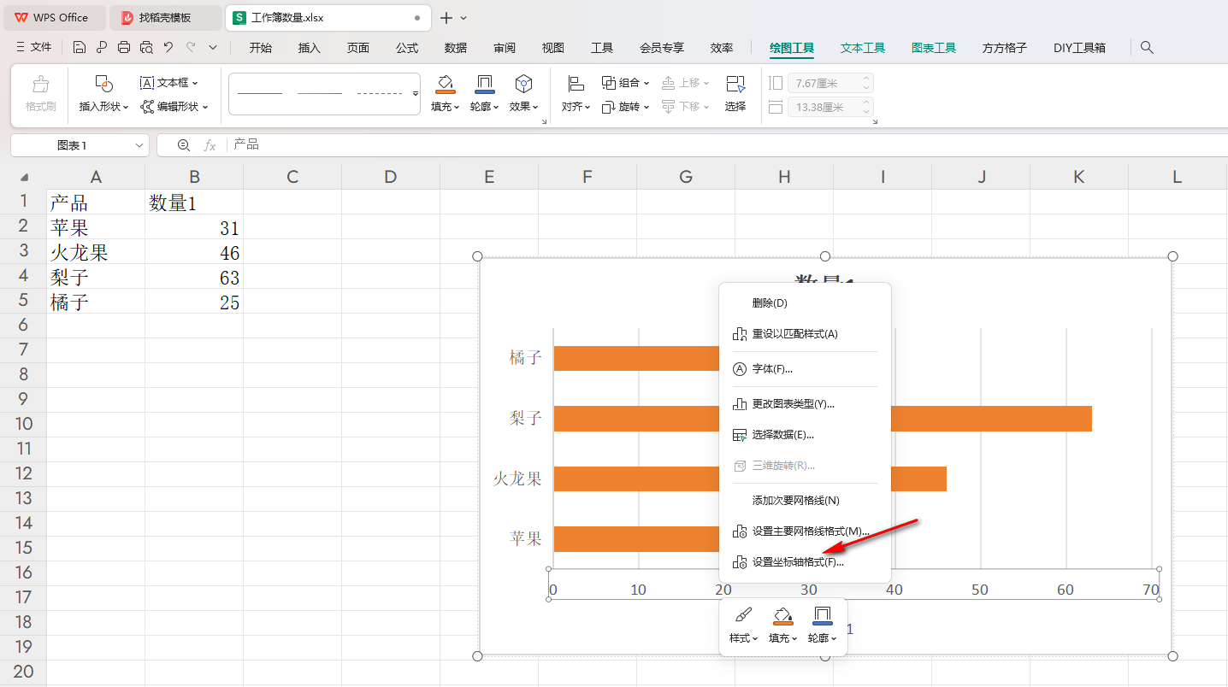Open the Name Box dropdown arrow

pyautogui.click(x=139, y=146)
